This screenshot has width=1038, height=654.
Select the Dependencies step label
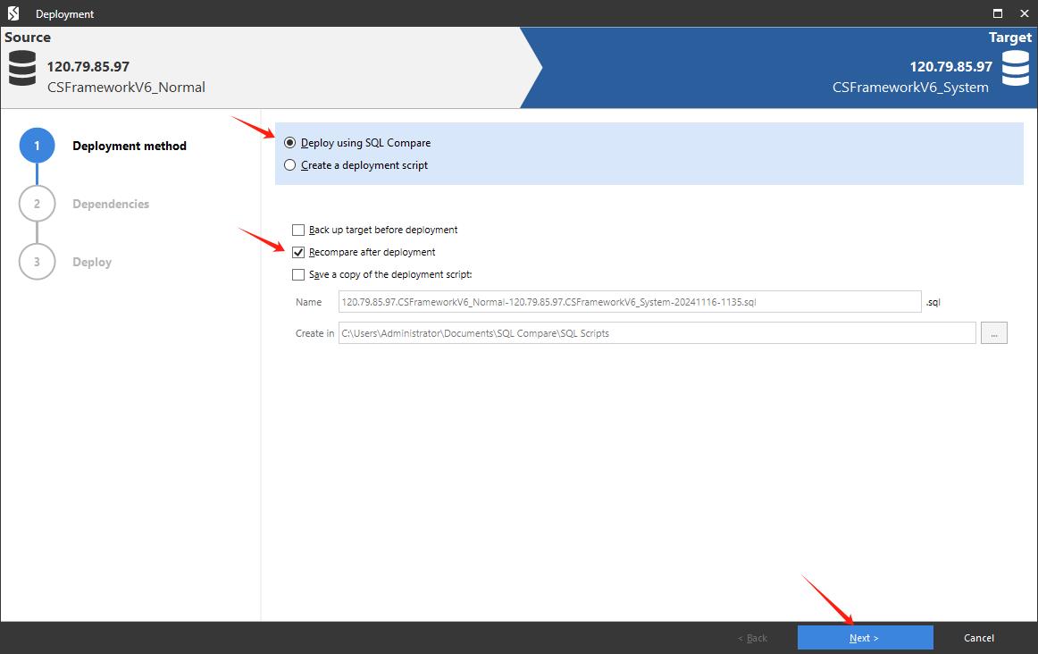pos(111,204)
